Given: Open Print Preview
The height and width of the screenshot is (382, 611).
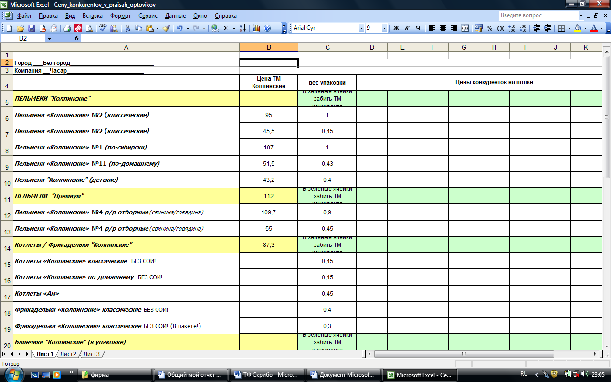Looking at the screenshot, I should point(89,28).
